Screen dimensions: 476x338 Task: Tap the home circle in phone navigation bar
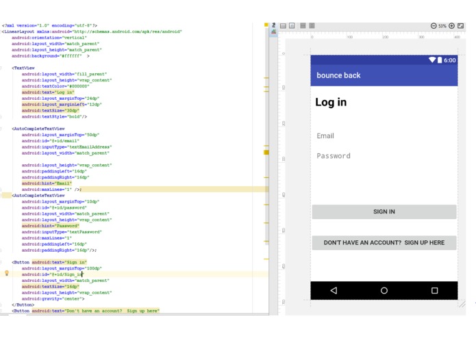(x=384, y=290)
